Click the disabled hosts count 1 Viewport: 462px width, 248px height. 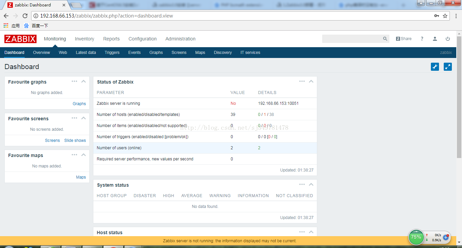(x=265, y=115)
